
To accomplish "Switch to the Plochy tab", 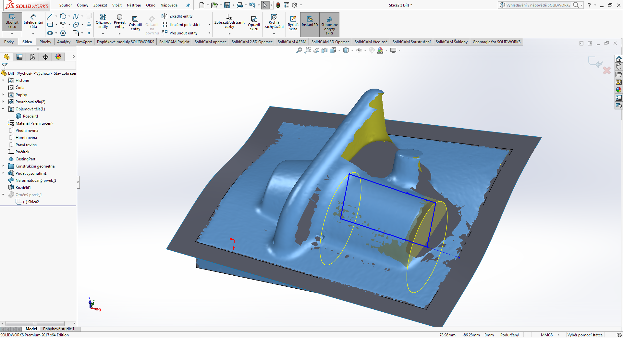I will point(45,42).
